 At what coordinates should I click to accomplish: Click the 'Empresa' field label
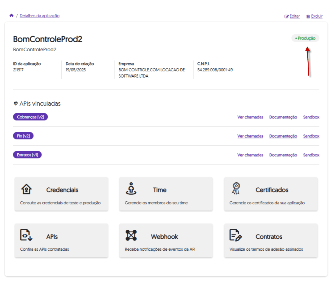click(126, 64)
